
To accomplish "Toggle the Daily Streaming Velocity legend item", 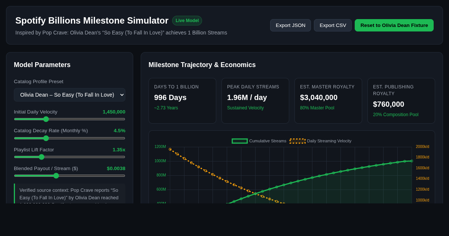I will coord(321,141).
